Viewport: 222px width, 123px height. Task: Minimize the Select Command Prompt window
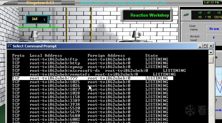point(200,46)
